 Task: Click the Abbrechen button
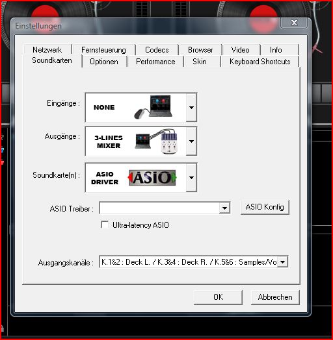275,297
